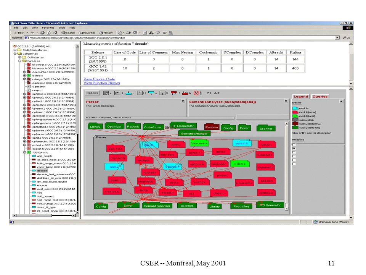Click the Go button
This screenshot has width=366, height=275.
coord(347,37)
